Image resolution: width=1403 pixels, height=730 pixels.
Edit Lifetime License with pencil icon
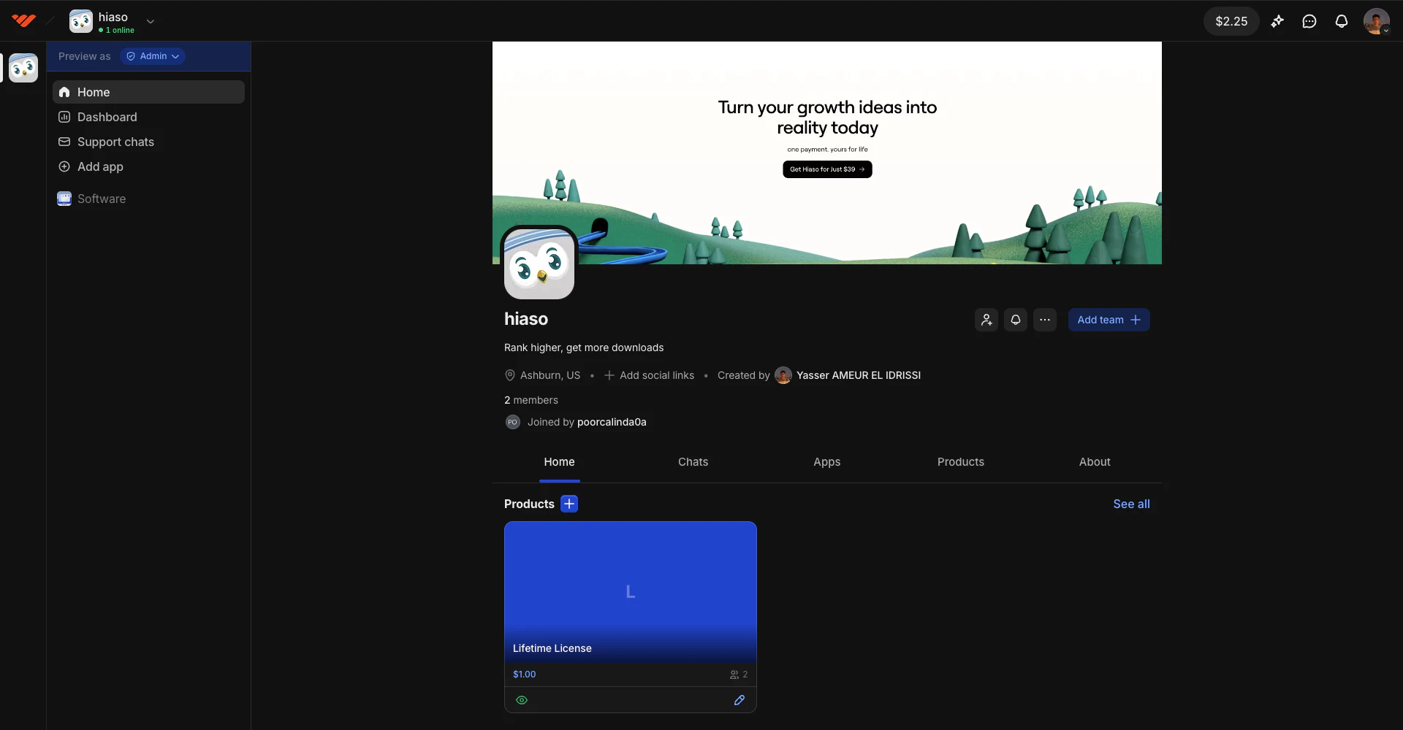pyautogui.click(x=739, y=700)
